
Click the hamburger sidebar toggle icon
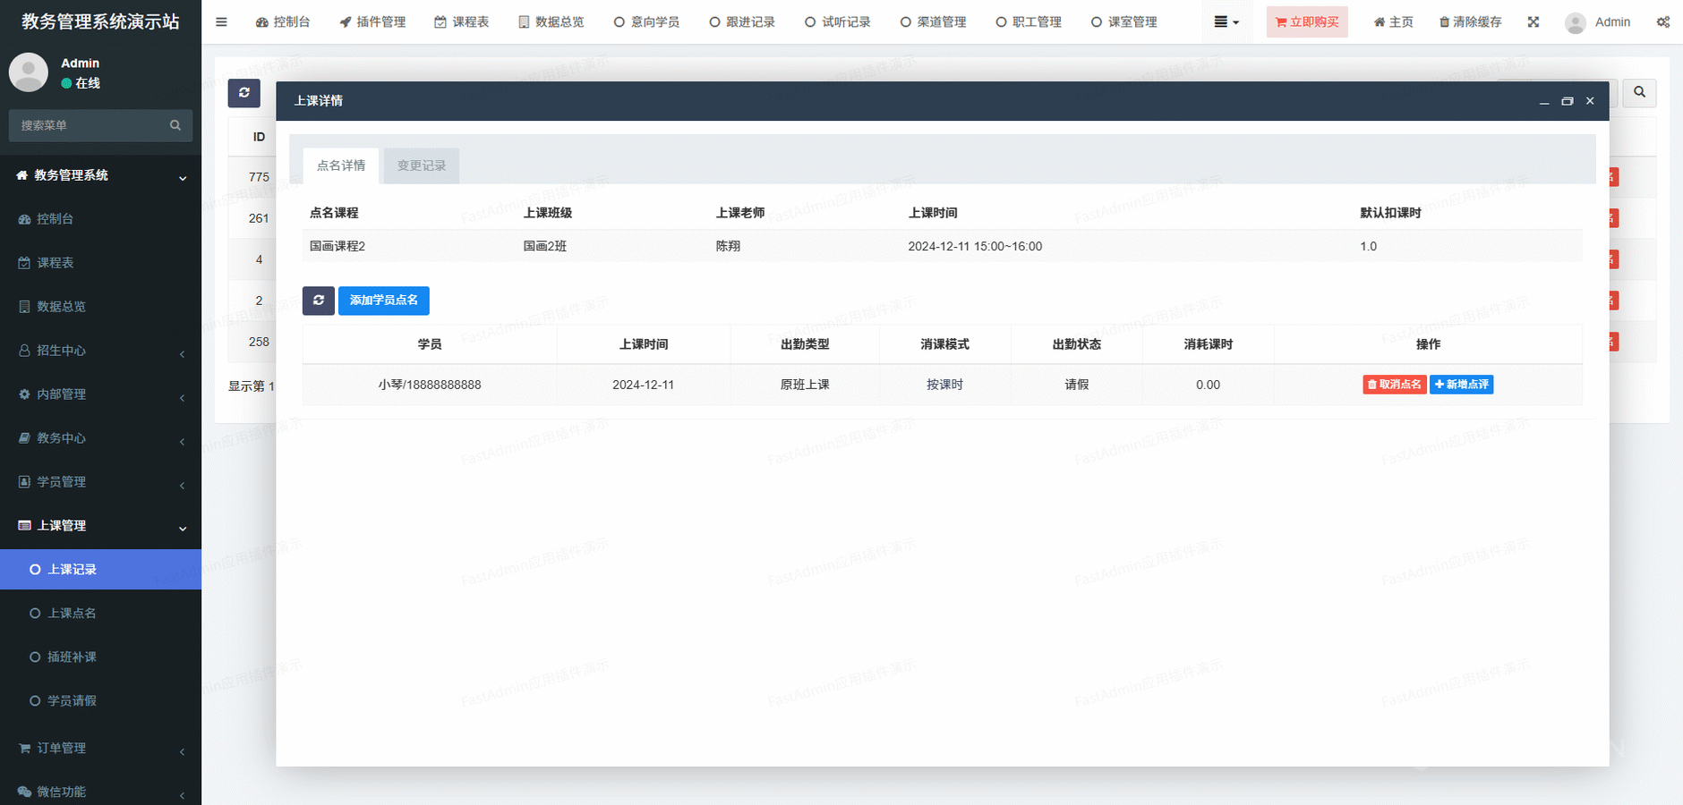221,22
